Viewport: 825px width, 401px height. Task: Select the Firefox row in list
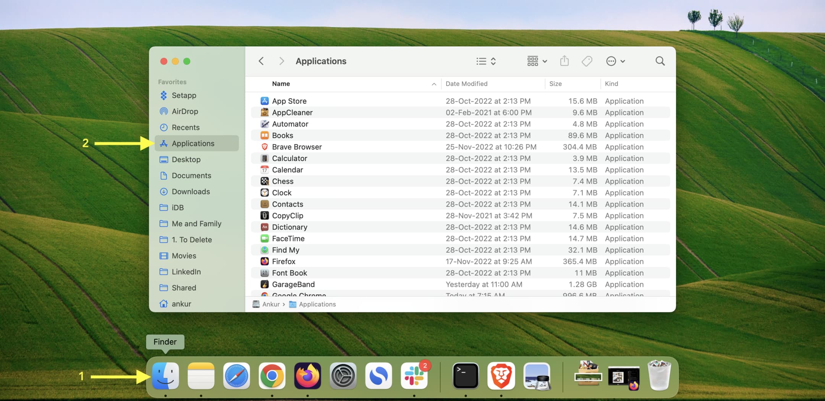pyautogui.click(x=460, y=261)
